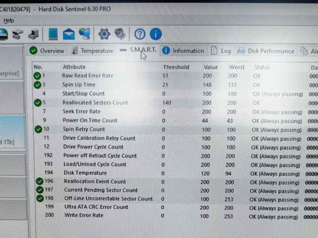Image resolution: width=318 pixels, height=238 pixels.
Task: Select the Ultra ATA CRC Error Count attribute
Action: point(96,207)
